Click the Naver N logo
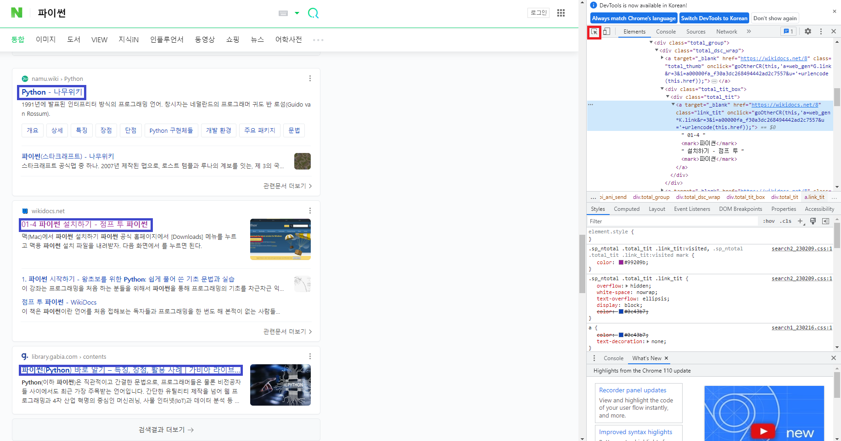Viewport: 841px width, 441px height. 17,13
